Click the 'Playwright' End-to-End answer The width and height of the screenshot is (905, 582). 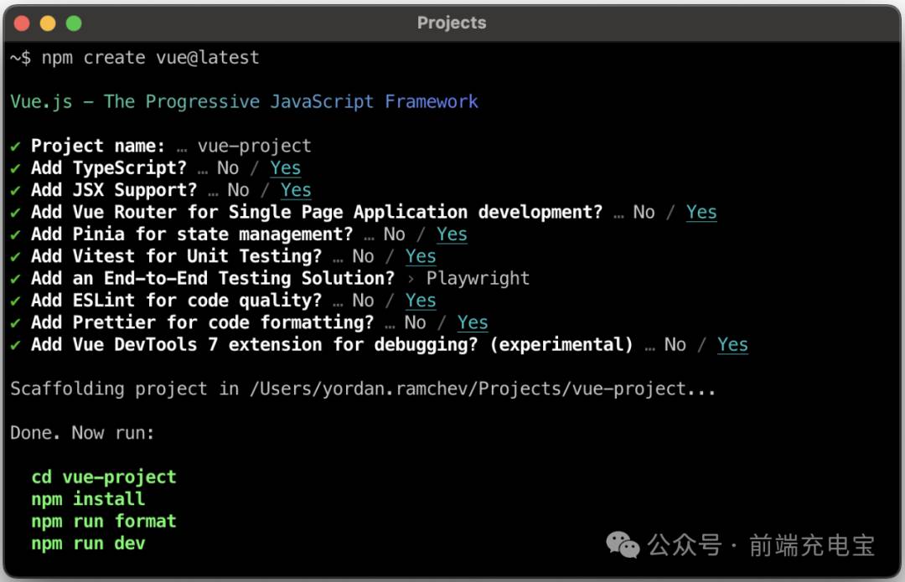click(478, 279)
